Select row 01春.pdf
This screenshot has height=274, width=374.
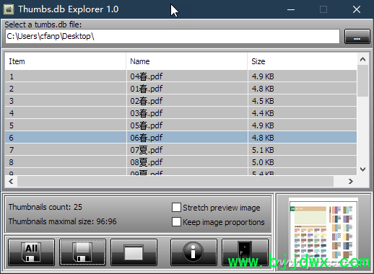point(181,89)
